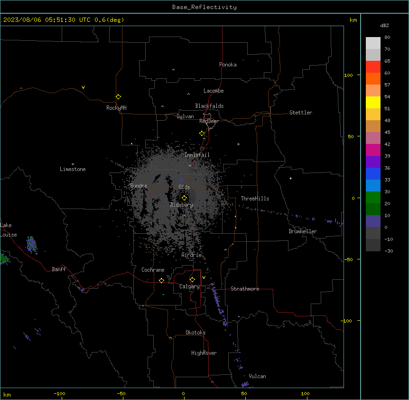Select the ThreeHills label
This screenshot has width=409, height=400.
(255, 199)
